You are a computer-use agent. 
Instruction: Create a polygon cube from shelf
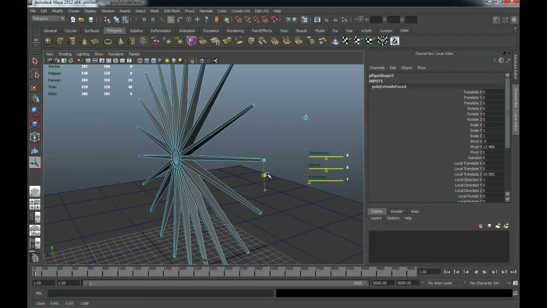(60, 41)
